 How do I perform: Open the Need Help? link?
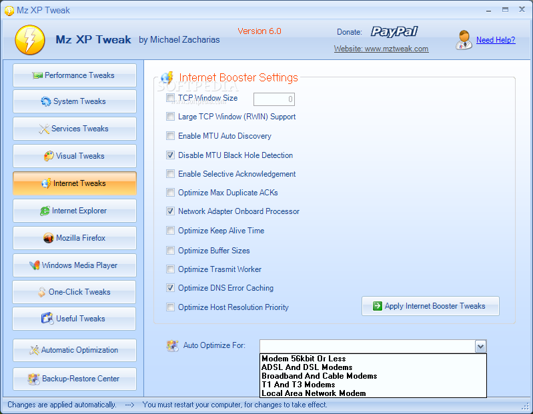coord(496,40)
